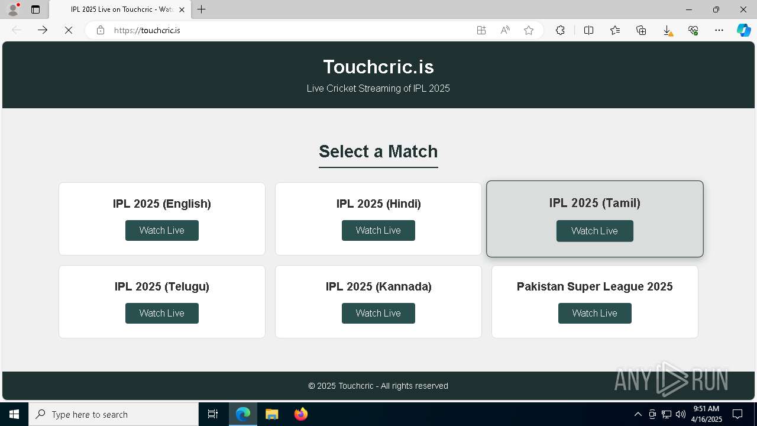
Task: Open network status tray icon
Action: 667,414
